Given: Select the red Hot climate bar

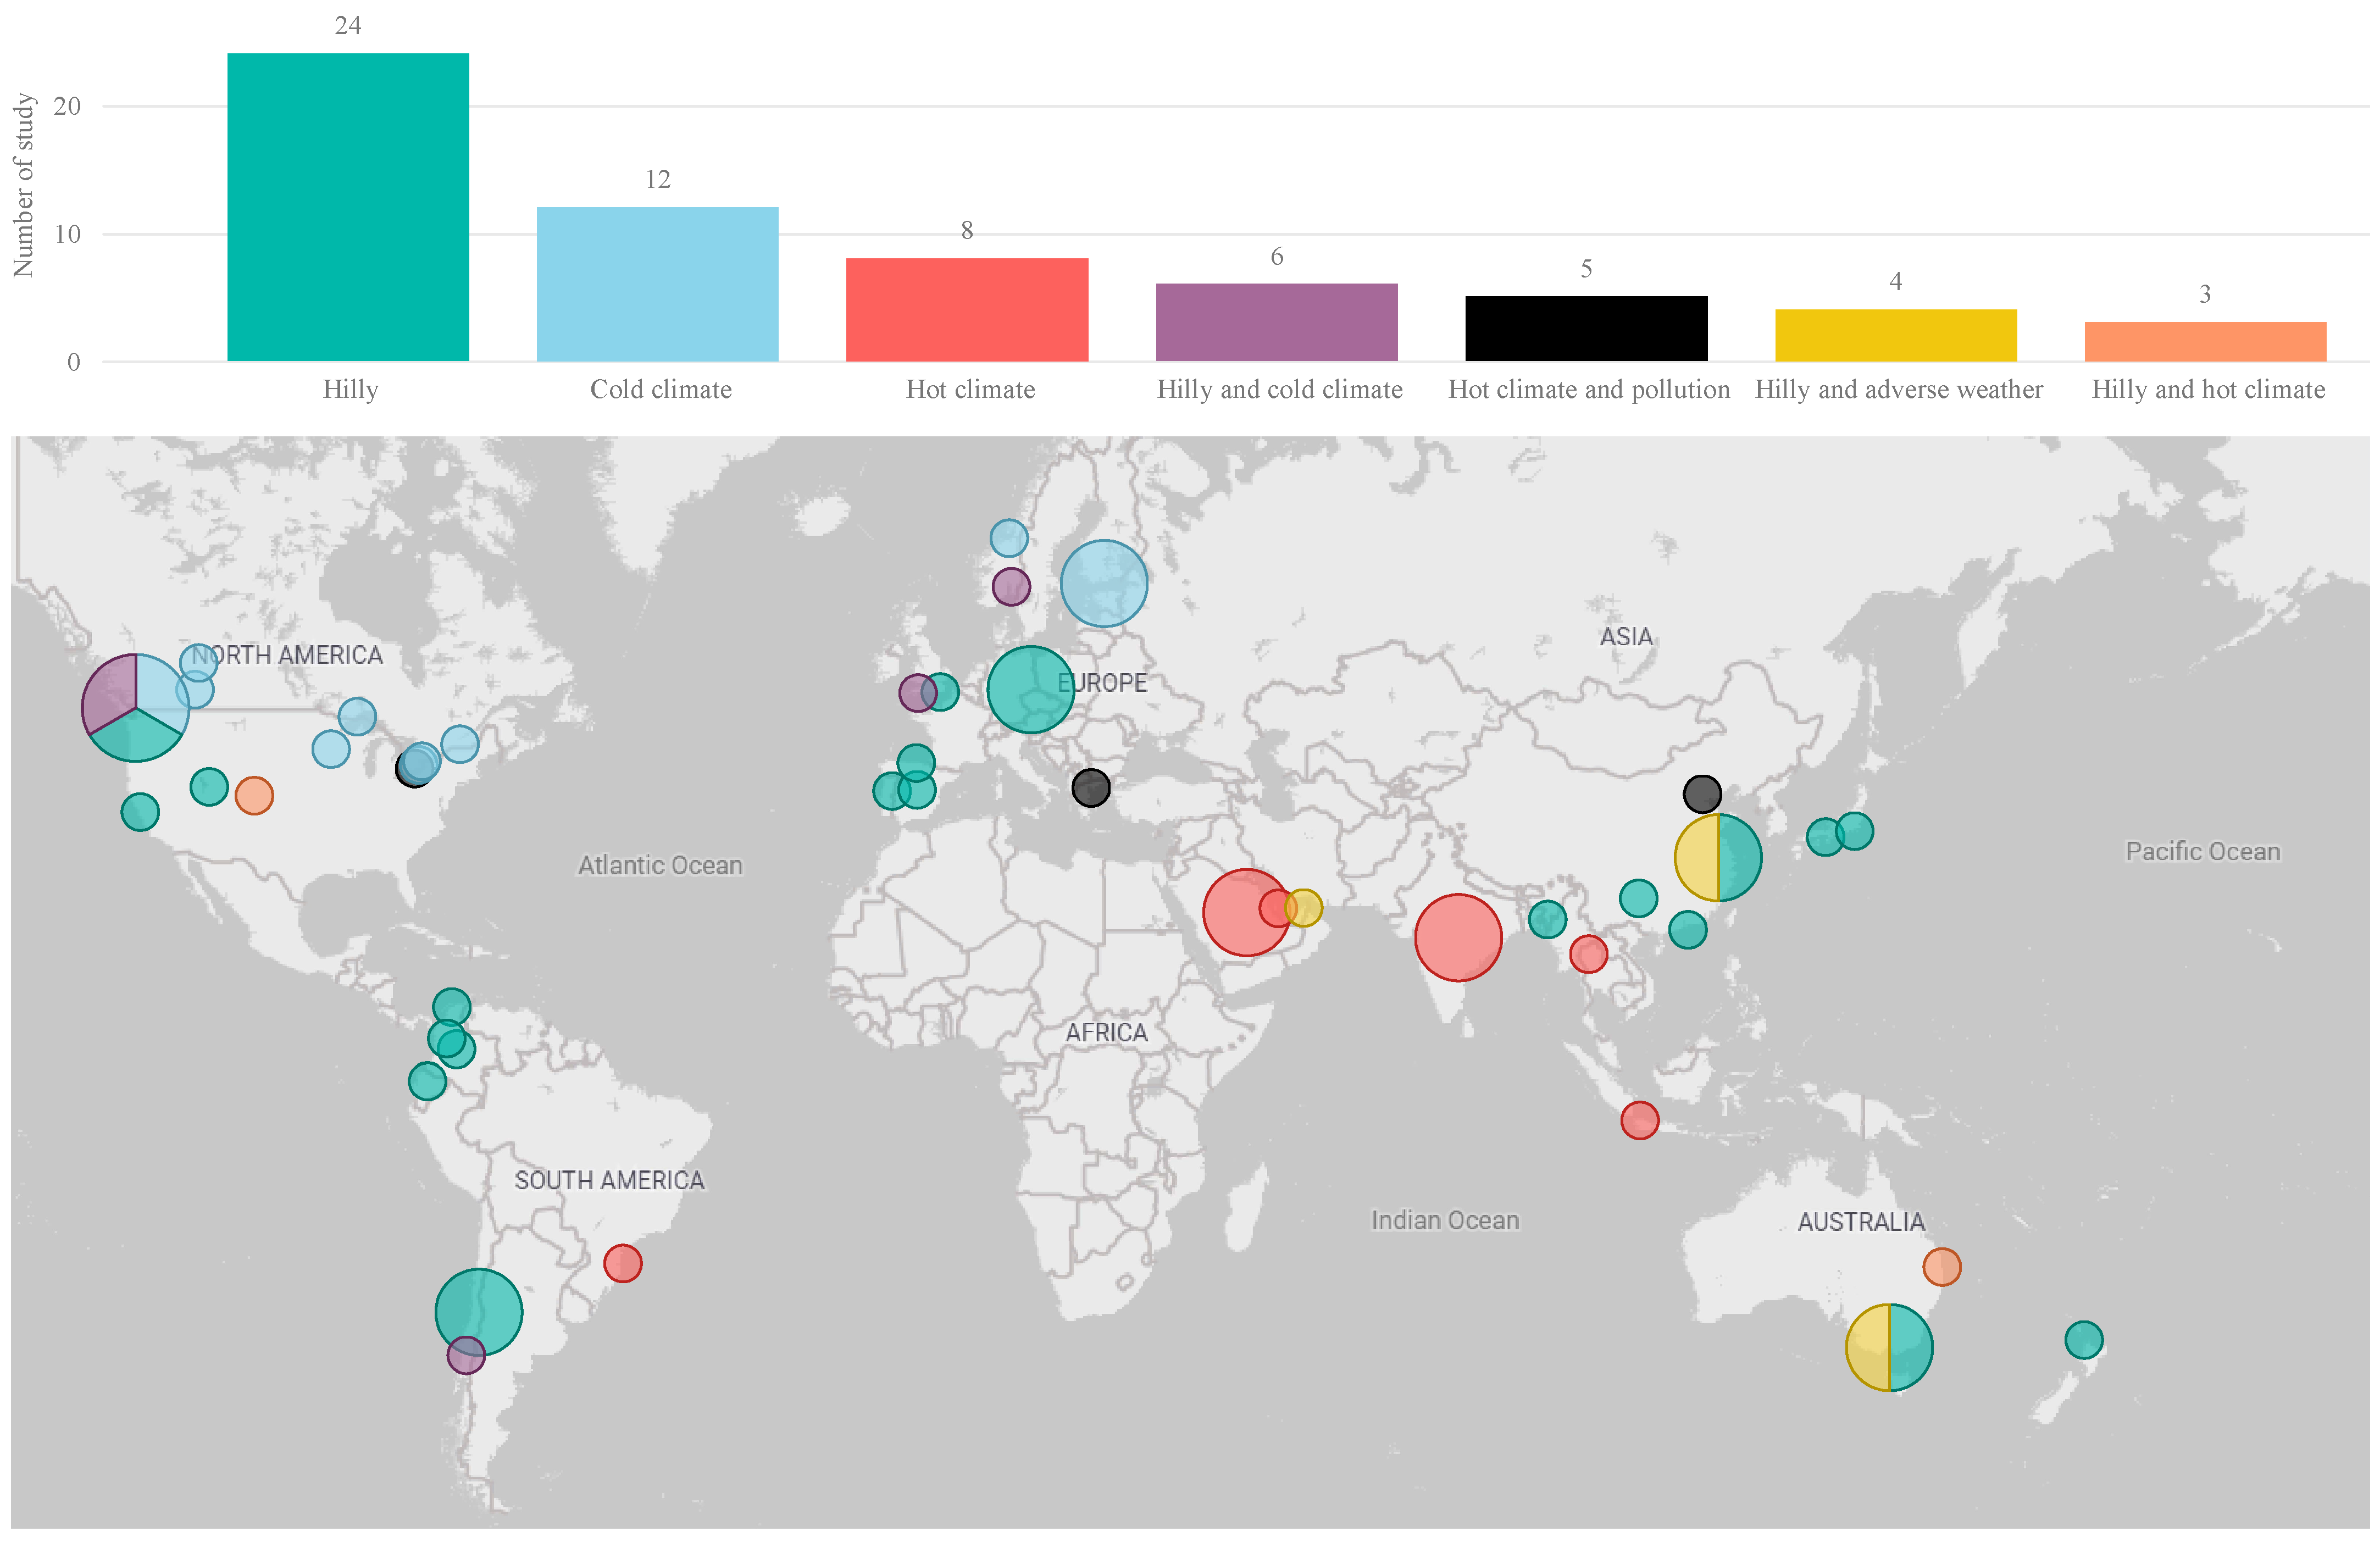Looking at the screenshot, I should (966, 309).
